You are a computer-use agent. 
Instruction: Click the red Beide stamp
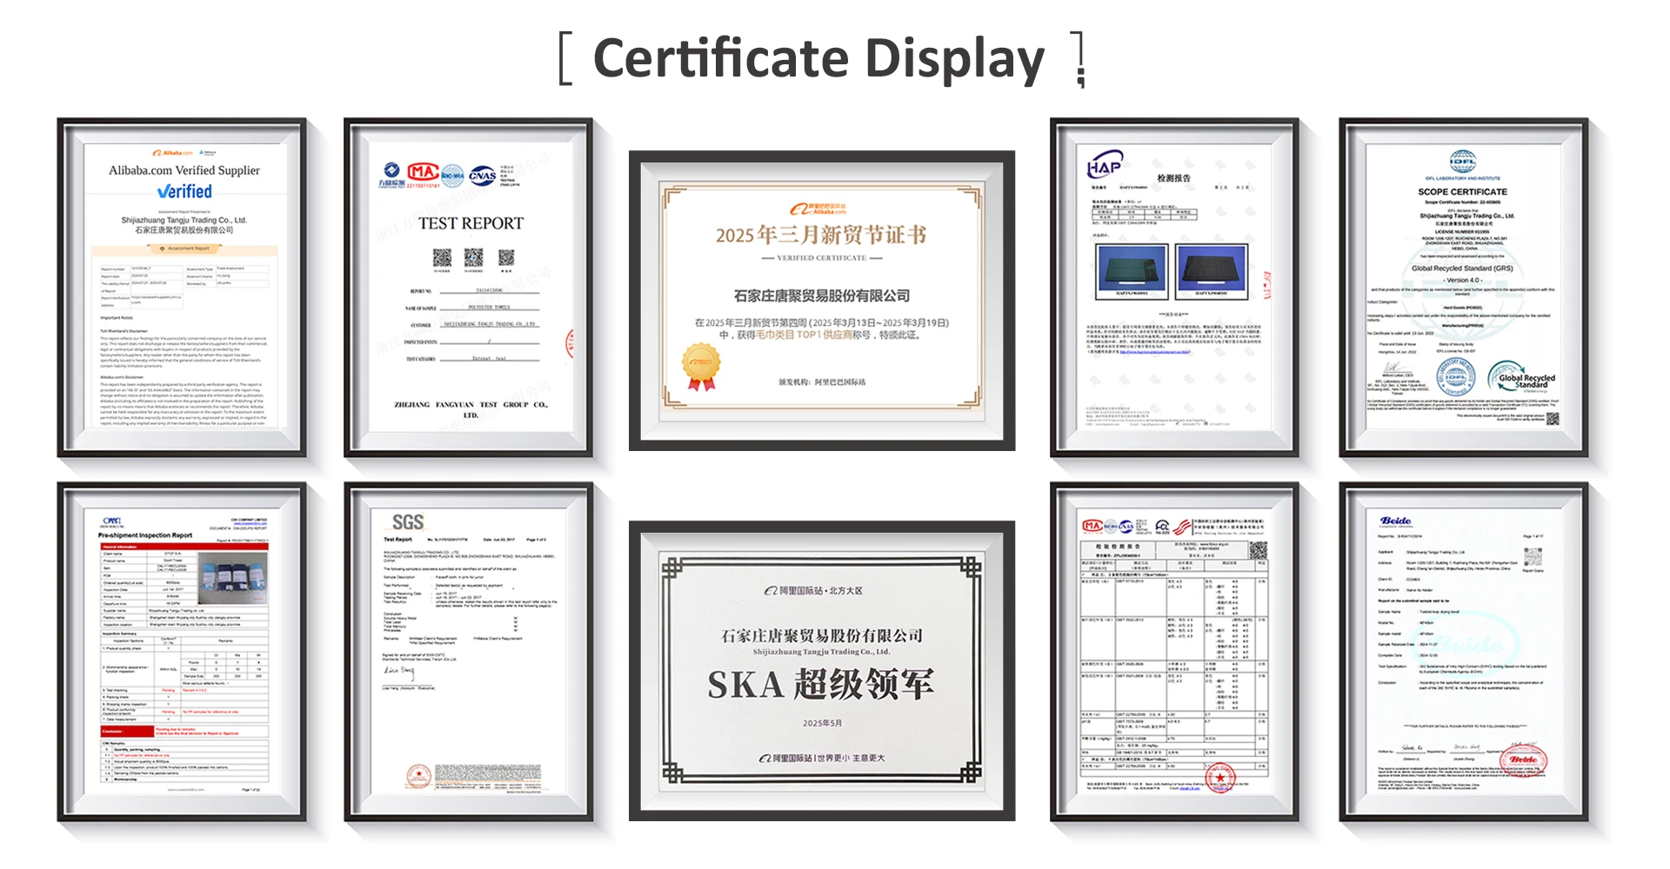point(1522,759)
